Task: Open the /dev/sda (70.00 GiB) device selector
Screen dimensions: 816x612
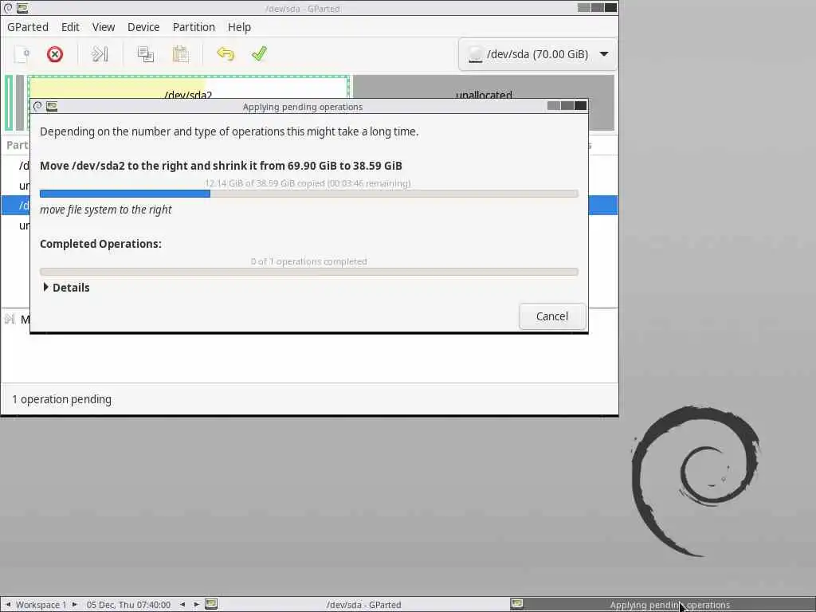Action: coord(538,54)
